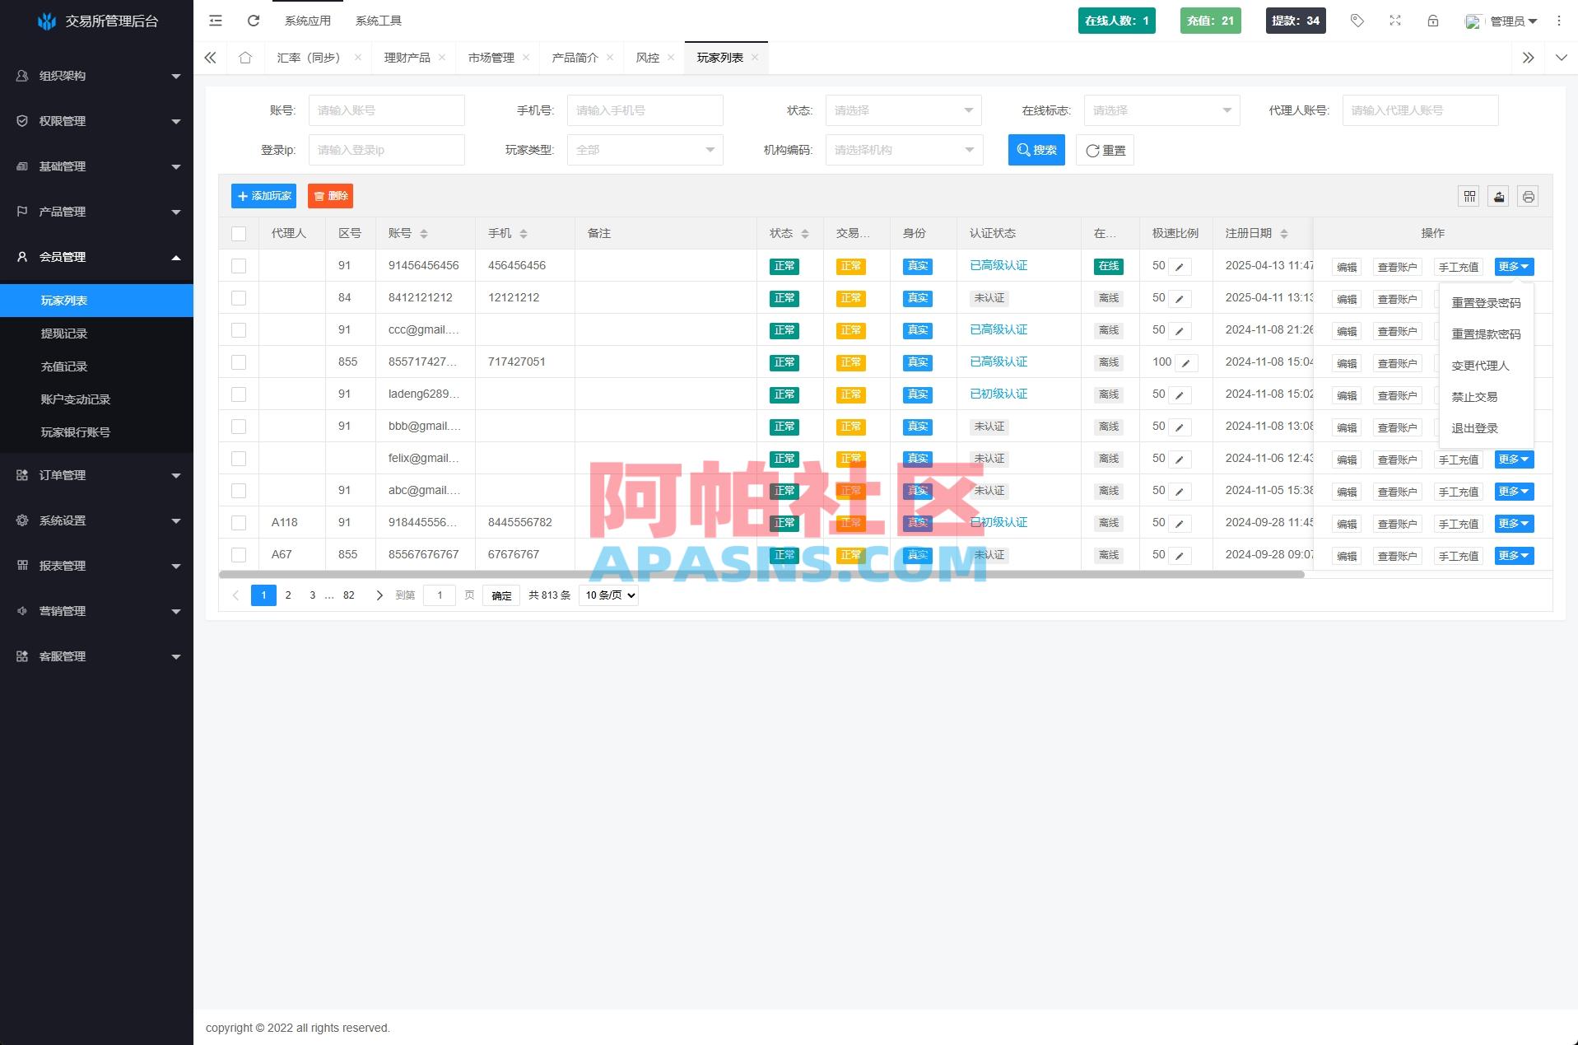Export the player list using the export icon
Viewport: 1578px width, 1045px height.
1498,196
